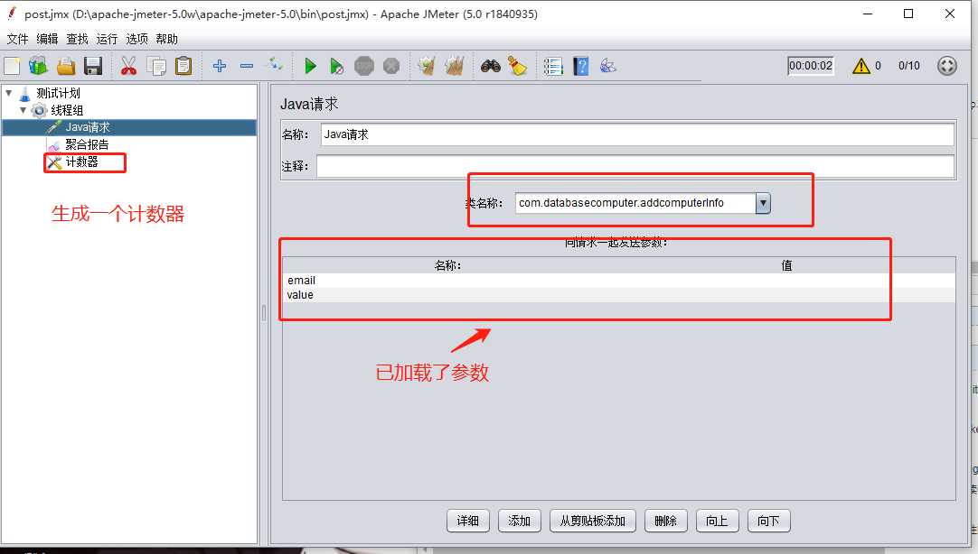This screenshot has height=554, width=978.
Task: Select 聚合报告 in the tree
Action: tap(87, 144)
